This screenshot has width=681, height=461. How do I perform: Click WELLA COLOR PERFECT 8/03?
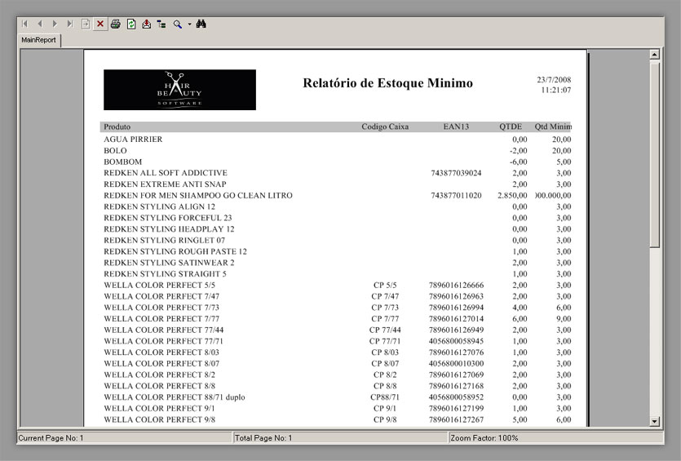(x=161, y=352)
